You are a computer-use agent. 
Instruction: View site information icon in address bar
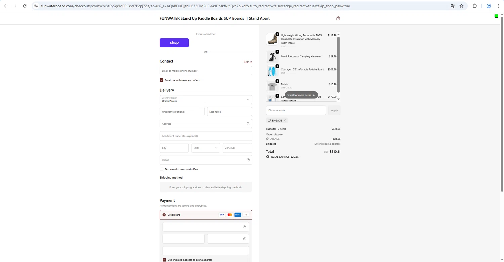click(x=36, y=6)
